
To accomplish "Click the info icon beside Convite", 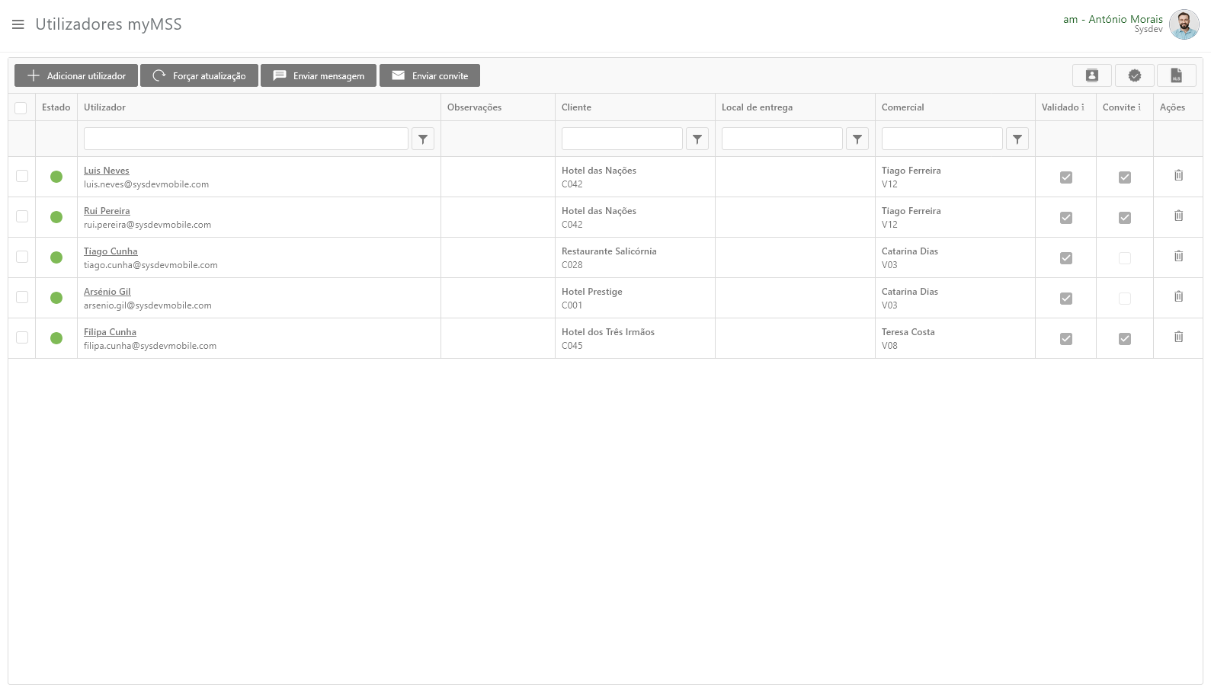I will point(1139,107).
